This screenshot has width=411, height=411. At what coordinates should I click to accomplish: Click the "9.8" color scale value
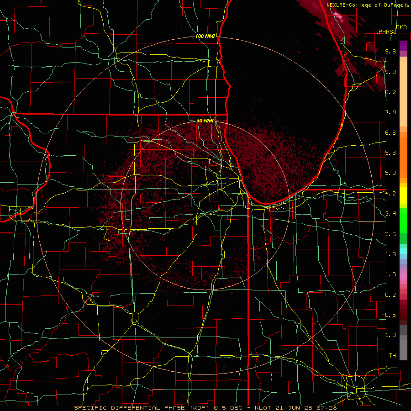click(390, 52)
